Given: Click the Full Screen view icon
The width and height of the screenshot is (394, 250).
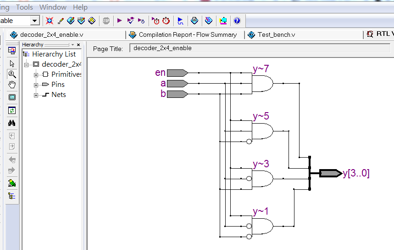Looking at the screenshot, I should (x=12, y=97).
